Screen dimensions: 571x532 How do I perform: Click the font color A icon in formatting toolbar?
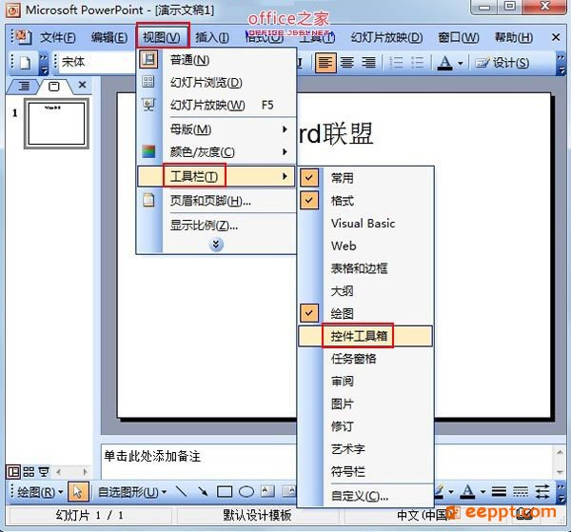click(x=444, y=63)
